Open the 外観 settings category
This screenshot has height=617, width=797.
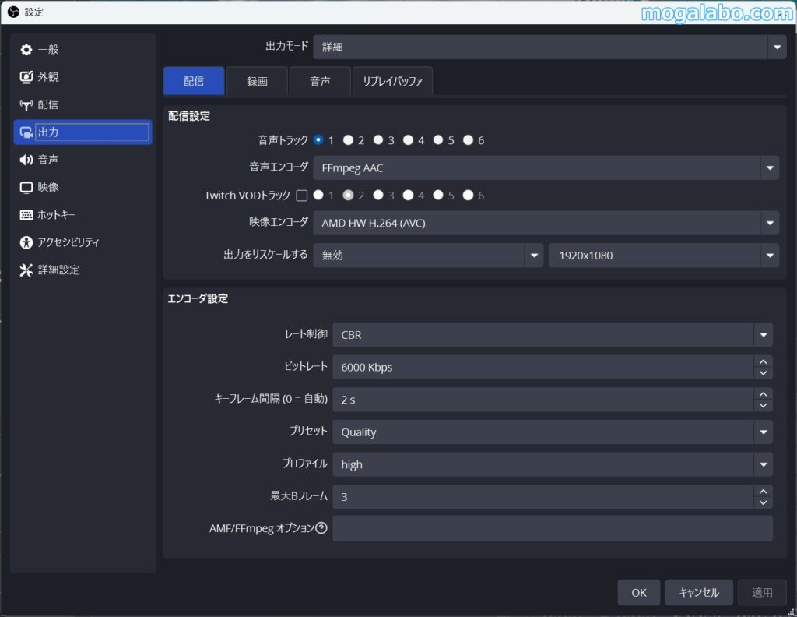click(83, 77)
